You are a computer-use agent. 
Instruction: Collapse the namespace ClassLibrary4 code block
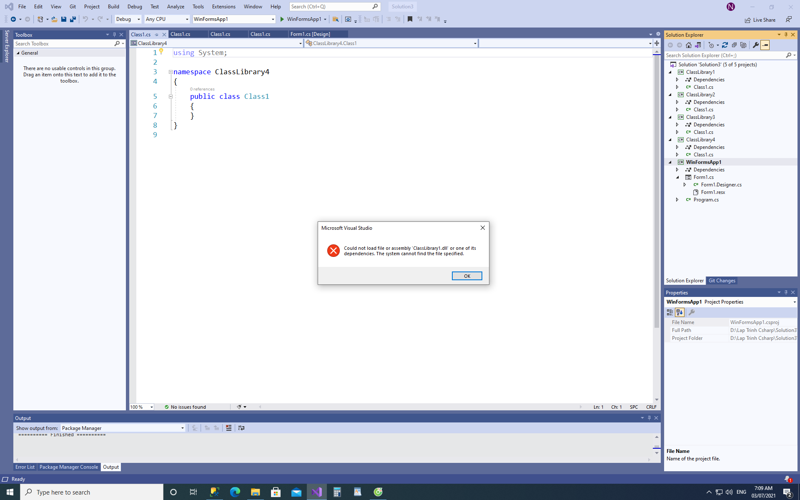(171, 72)
